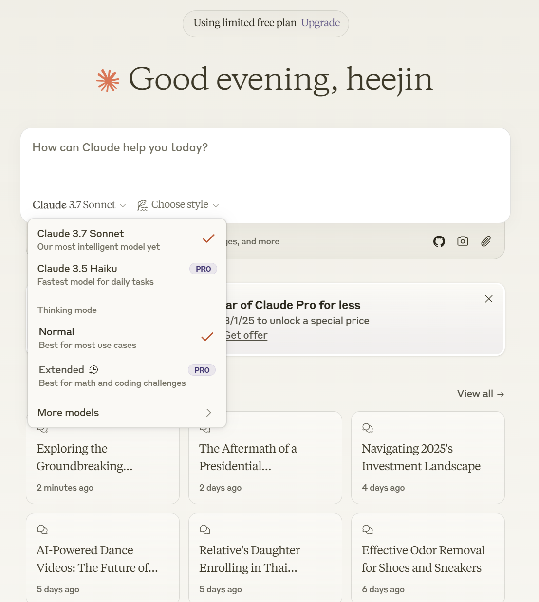Dismiss the Claude Pro offer banner
Viewport: 539px width, 602px height.
coord(489,299)
